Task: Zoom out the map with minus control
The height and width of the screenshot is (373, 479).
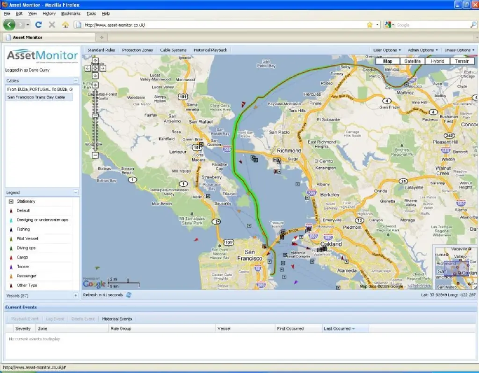Action: (95, 155)
